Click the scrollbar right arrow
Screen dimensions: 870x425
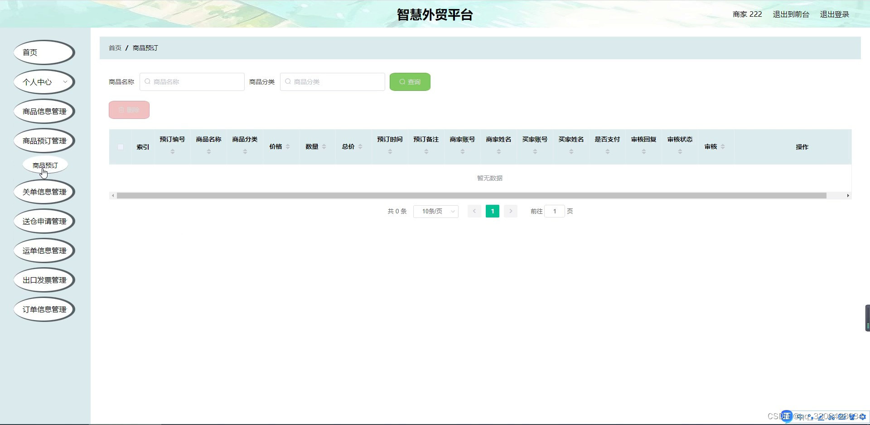tap(848, 195)
